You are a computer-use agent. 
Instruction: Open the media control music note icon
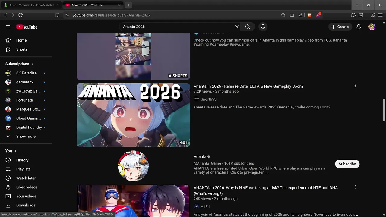pos(373,15)
